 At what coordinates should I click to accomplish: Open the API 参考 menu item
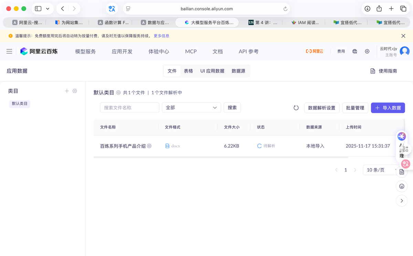pyautogui.click(x=248, y=52)
